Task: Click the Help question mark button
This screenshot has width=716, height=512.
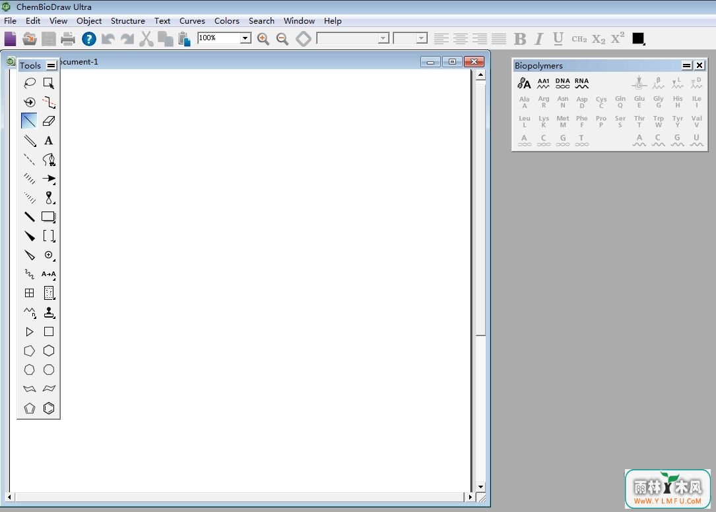Action: pos(88,39)
